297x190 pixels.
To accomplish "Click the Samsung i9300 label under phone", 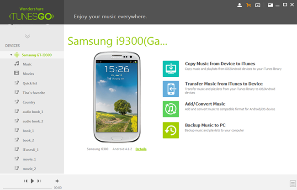I will click(x=97, y=149).
